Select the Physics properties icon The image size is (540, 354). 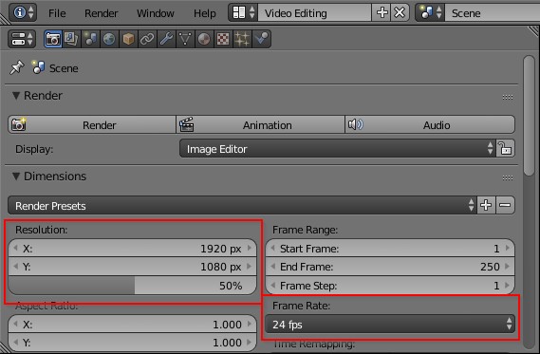tap(261, 39)
